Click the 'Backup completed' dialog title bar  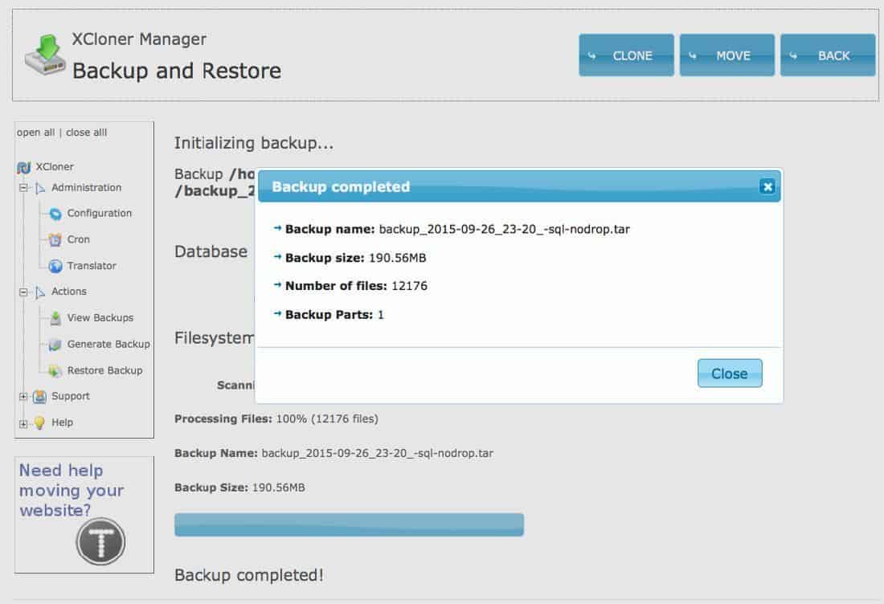(x=519, y=186)
